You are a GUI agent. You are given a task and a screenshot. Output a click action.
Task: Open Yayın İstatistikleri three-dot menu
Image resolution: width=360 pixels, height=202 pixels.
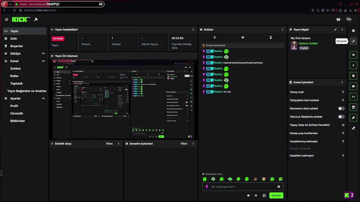pyautogui.click(x=193, y=29)
